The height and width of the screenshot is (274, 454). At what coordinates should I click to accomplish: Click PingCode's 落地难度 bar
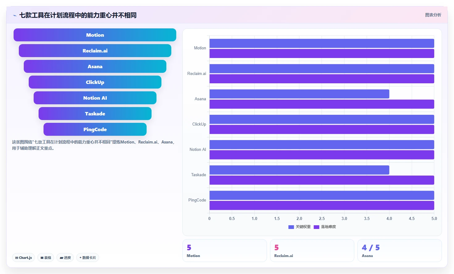[x=322, y=205]
